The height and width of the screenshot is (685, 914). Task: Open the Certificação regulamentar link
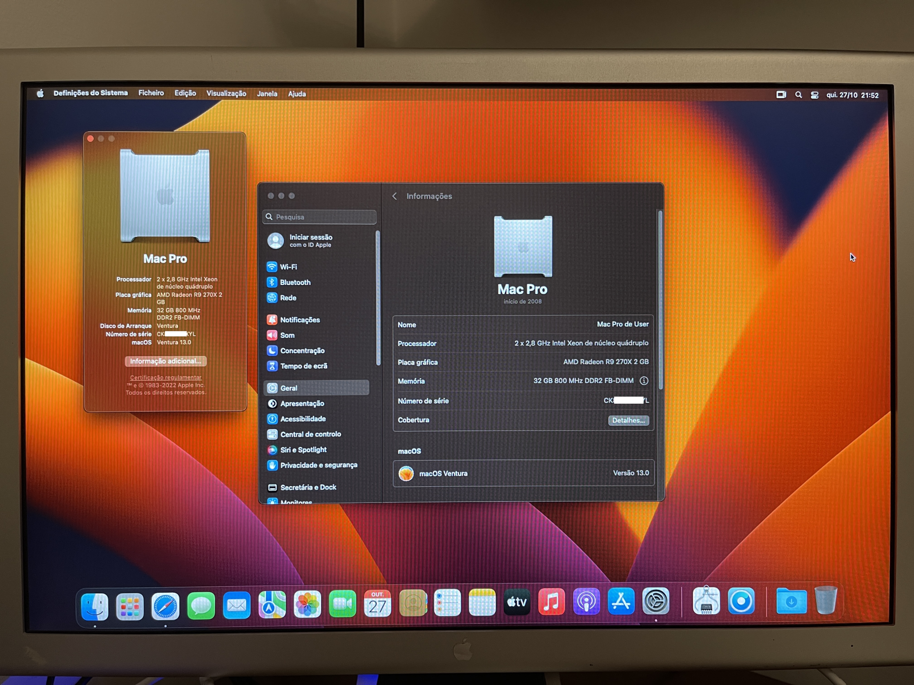[x=165, y=377]
